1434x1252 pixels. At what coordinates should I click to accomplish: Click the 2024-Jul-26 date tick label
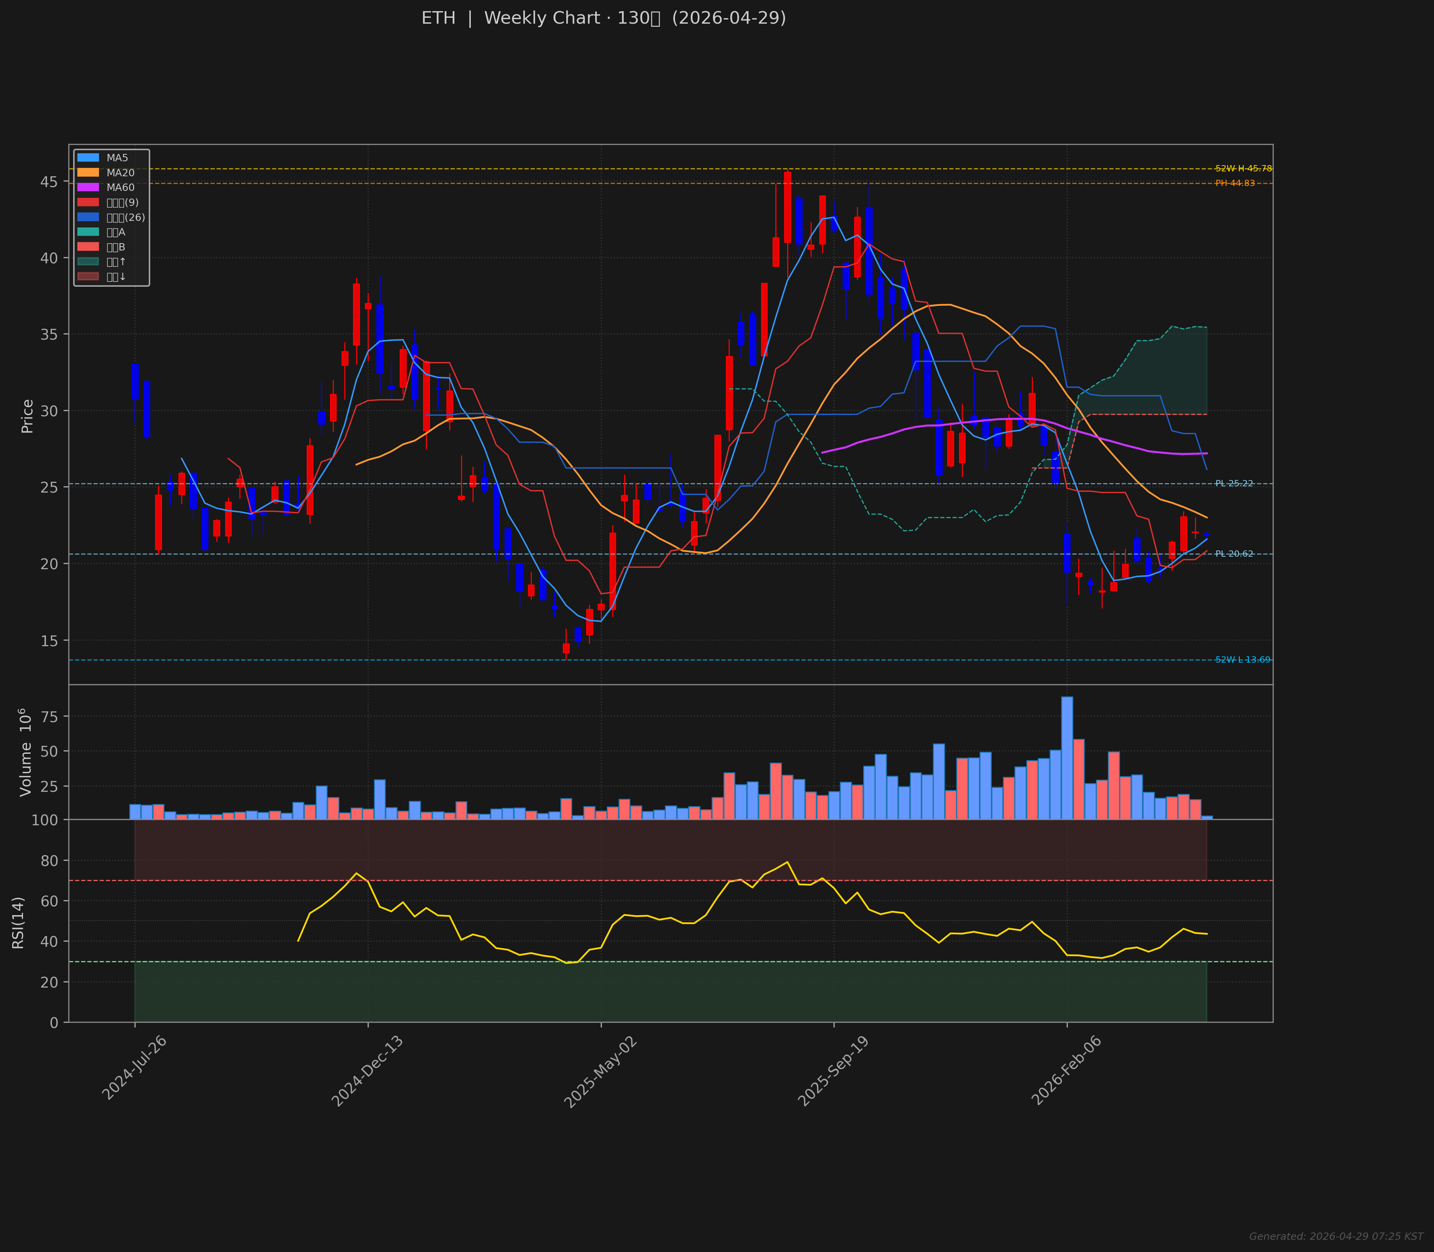[135, 1068]
